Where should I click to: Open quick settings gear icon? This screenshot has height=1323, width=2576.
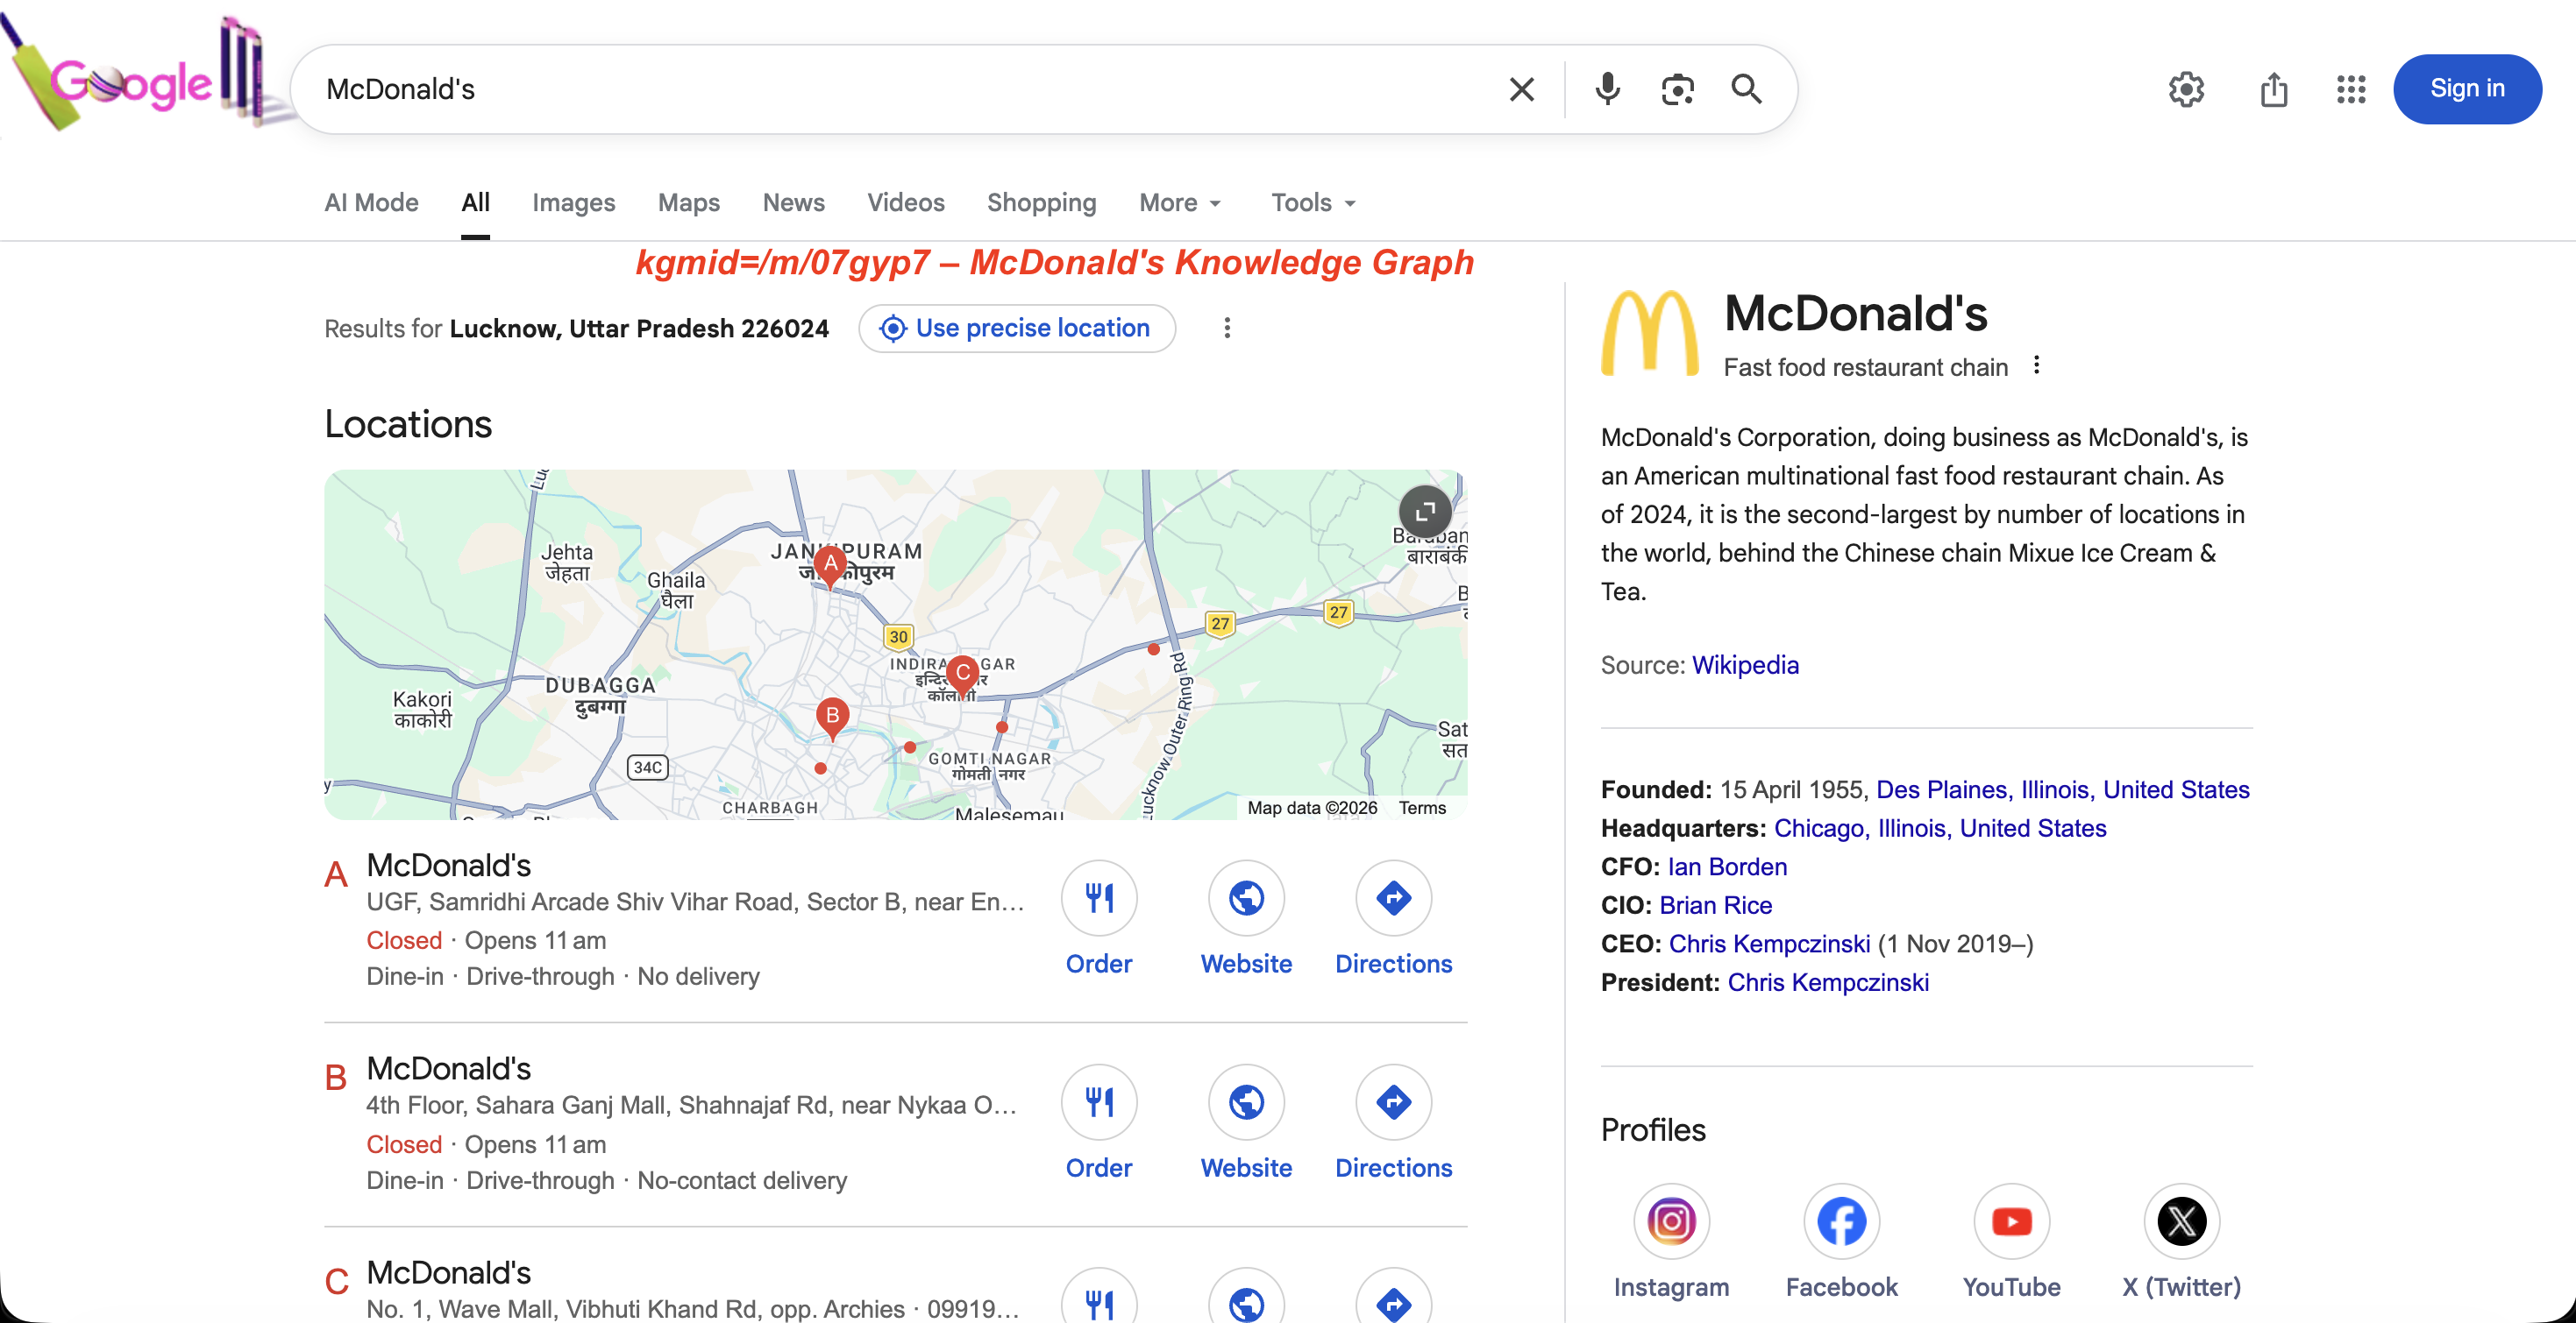pos(2186,89)
